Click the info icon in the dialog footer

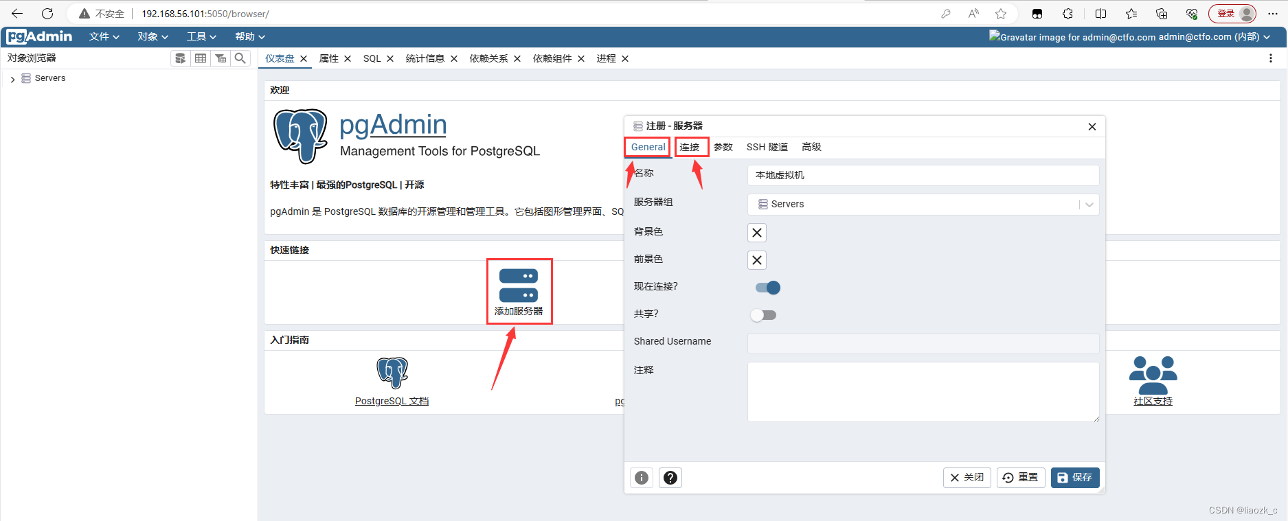coord(642,478)
